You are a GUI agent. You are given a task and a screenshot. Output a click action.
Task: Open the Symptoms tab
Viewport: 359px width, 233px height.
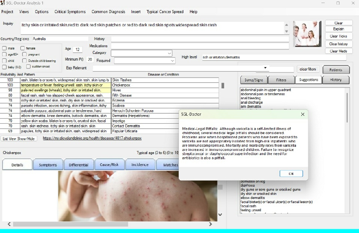click(x=48, y=164)
